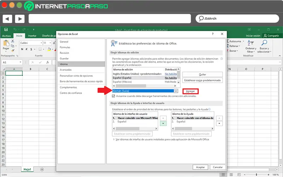This screenshot has width=283, height=177.
Task: Click the Cut scissors icon in the ribbon
Action: [13, 41]
